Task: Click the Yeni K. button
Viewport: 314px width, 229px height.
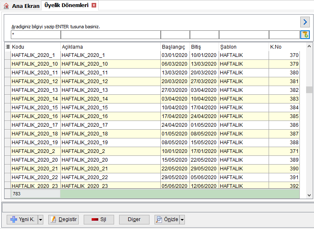Action: [22, 219]
